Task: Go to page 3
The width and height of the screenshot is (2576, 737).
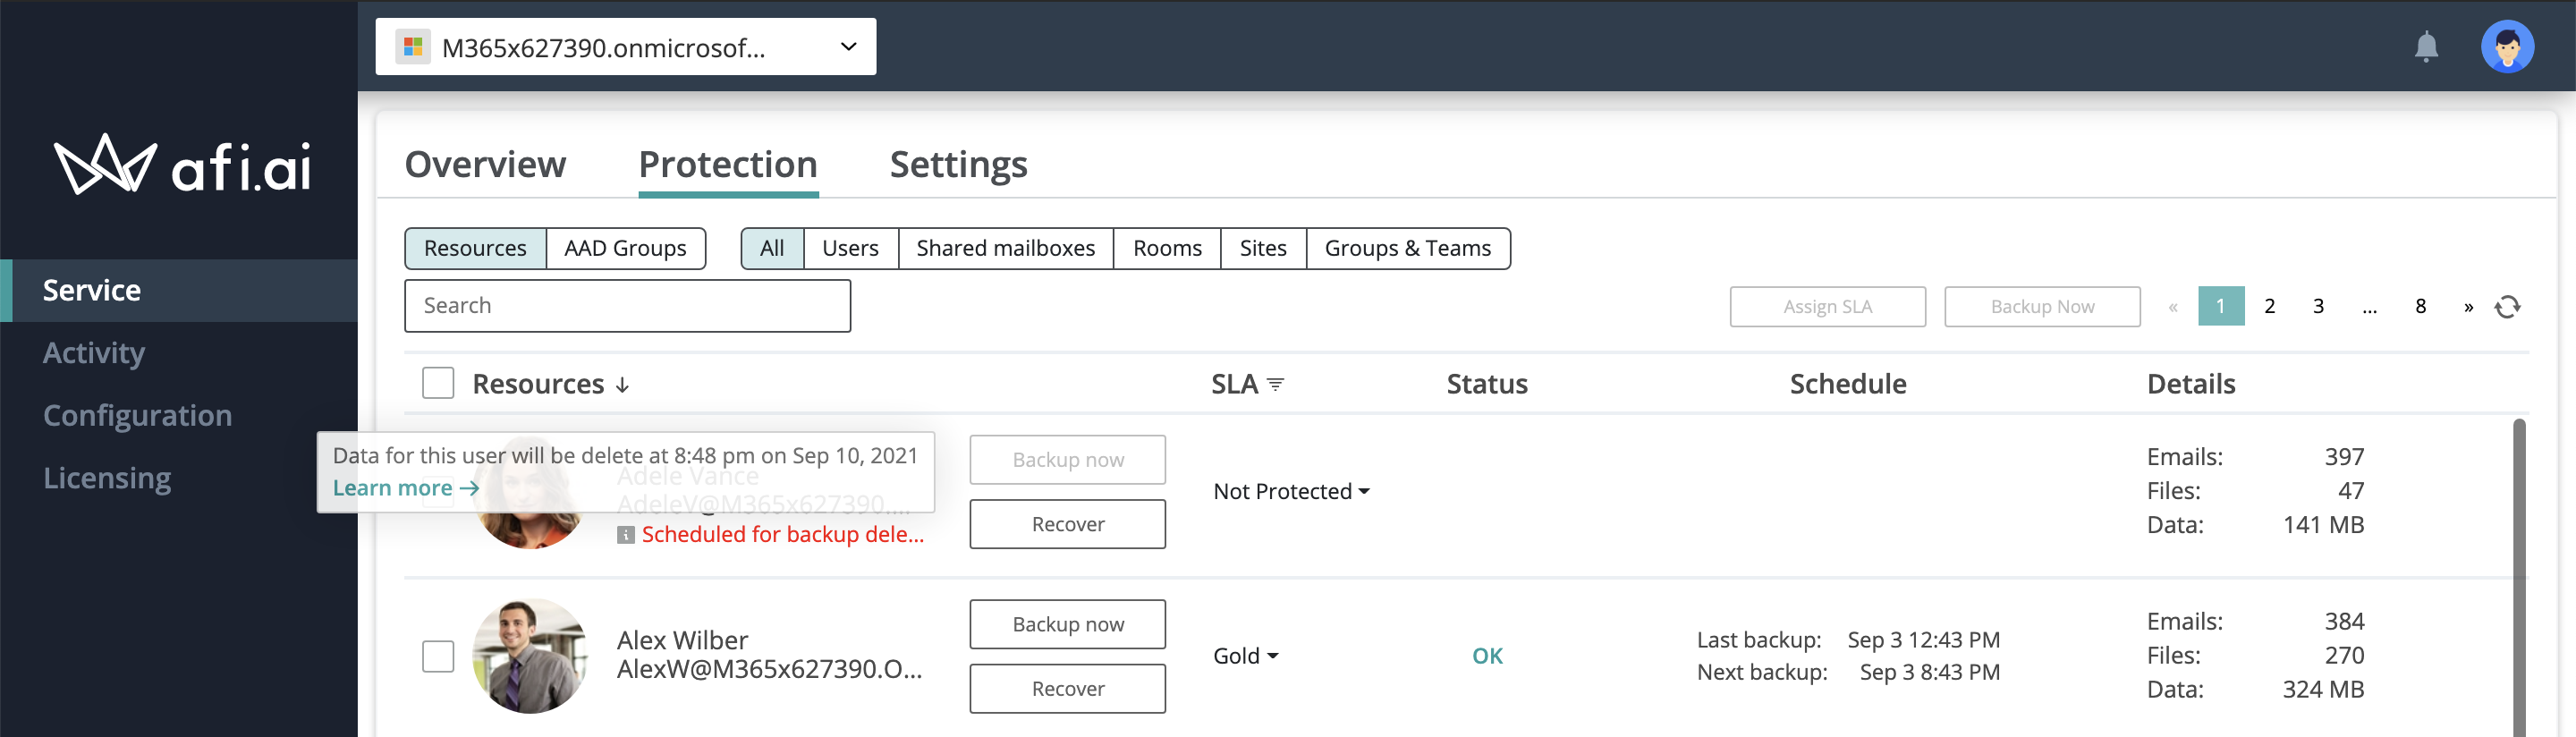Action: 2318,307
